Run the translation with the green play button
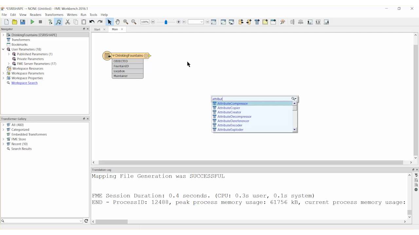 coord(32,22)
